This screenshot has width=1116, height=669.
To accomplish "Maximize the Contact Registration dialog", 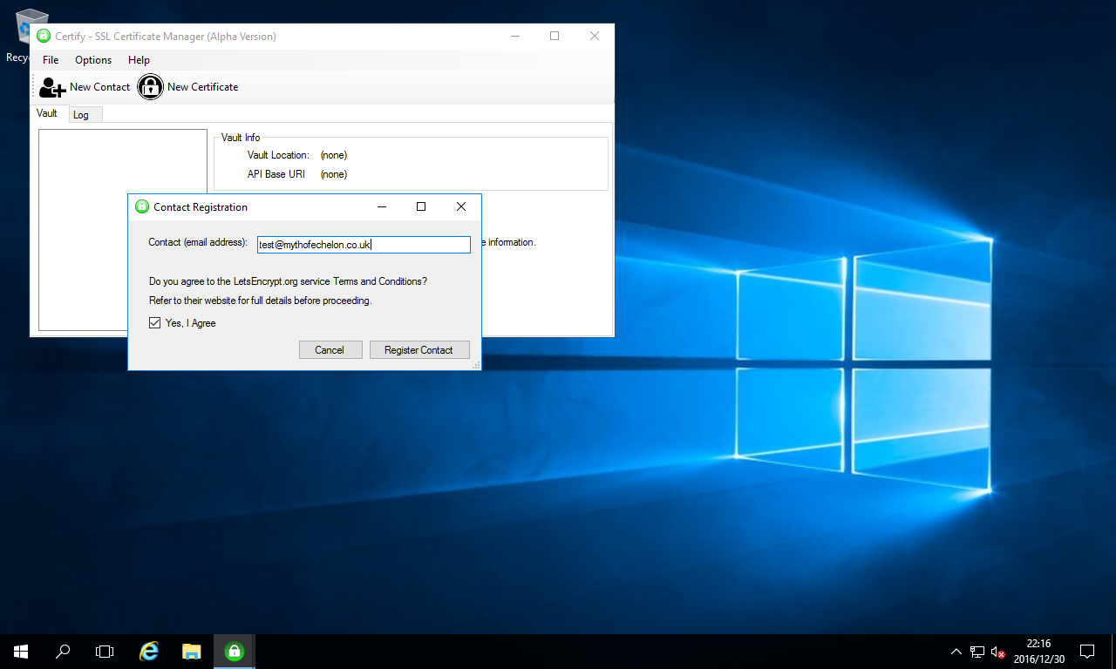I will [x=421, y=206].
